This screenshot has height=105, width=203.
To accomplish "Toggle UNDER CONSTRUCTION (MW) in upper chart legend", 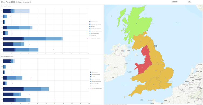I will tap(95, 24).
